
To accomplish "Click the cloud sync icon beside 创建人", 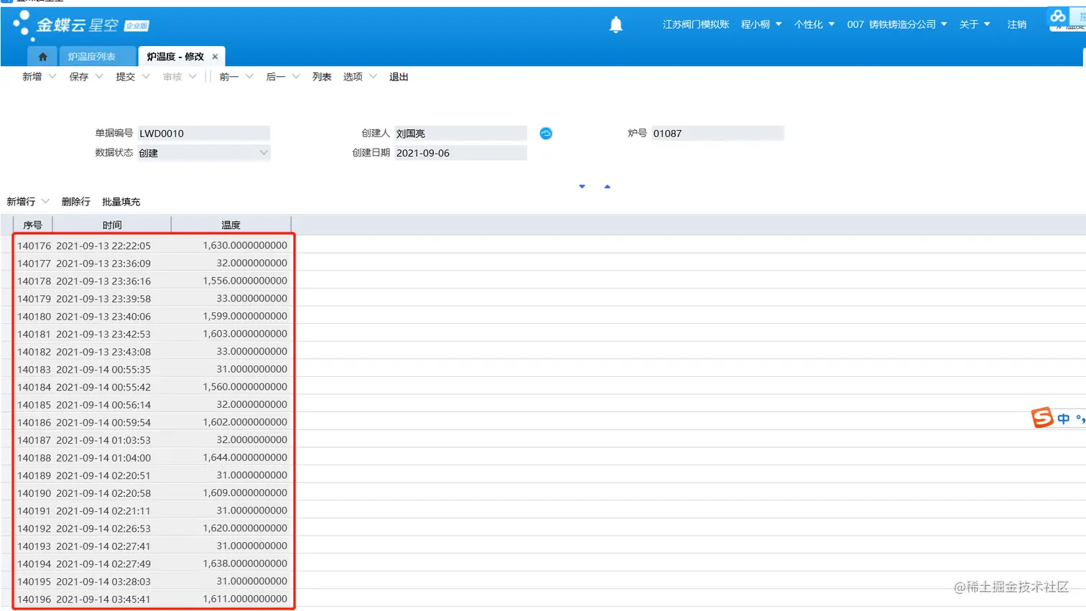I will tap(546, 133).
